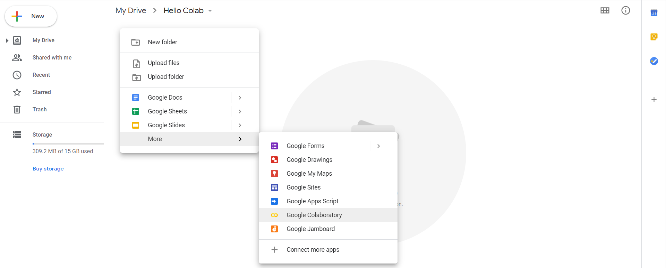
Task: Choose Upload files
Action: click(x=189, y=63)
